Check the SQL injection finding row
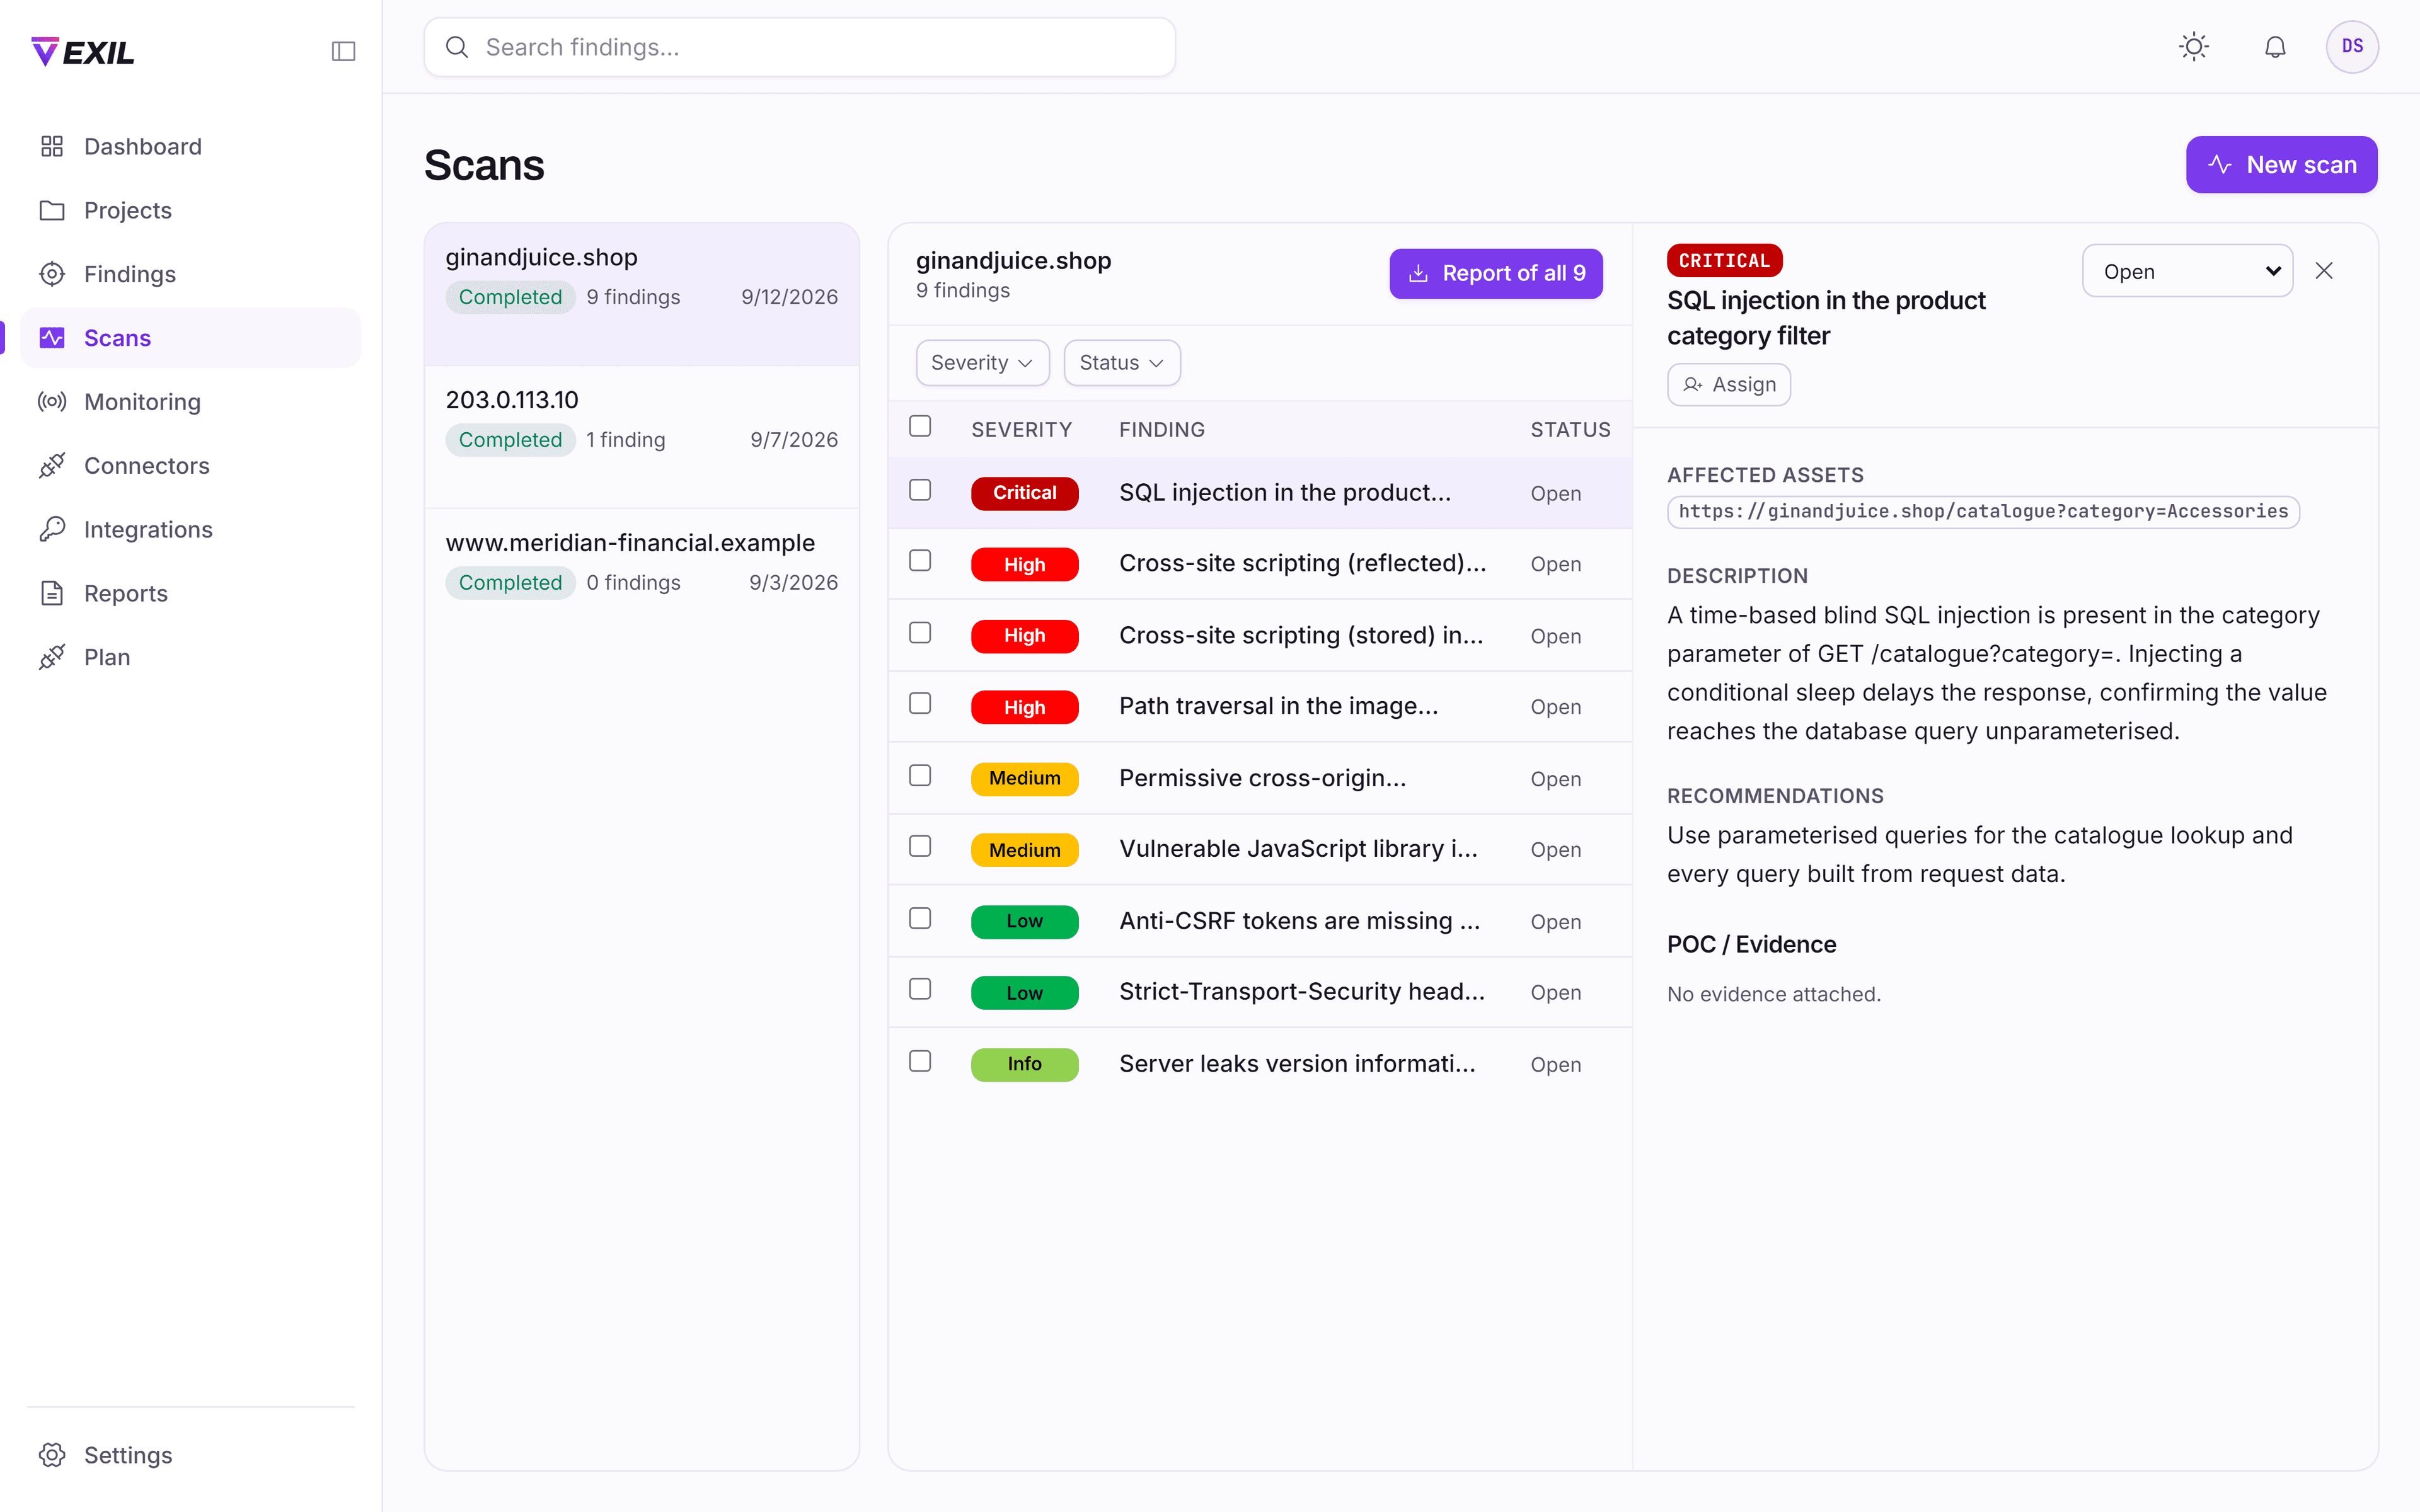Viewport: 2420px width, 1512px height. pos(920,490)
